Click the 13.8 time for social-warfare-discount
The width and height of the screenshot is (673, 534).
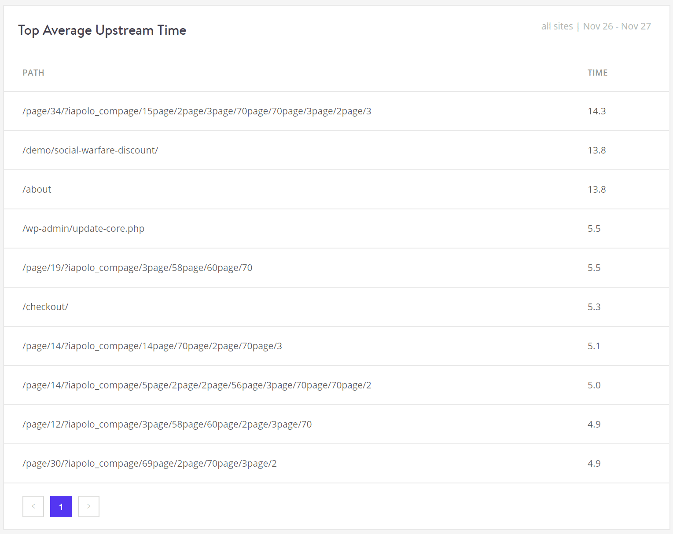(596, 150)
